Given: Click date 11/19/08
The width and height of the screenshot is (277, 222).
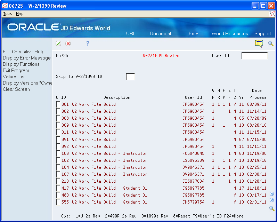Looking at the screenshot, I should 257,153.
